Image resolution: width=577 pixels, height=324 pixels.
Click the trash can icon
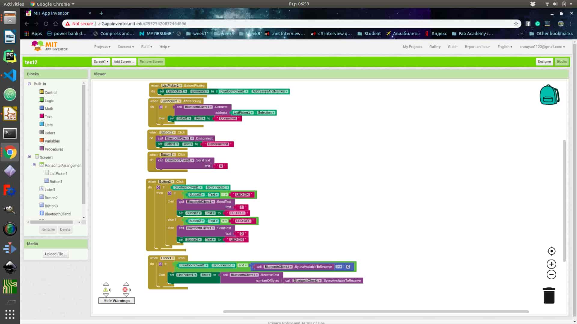(549, 296)
